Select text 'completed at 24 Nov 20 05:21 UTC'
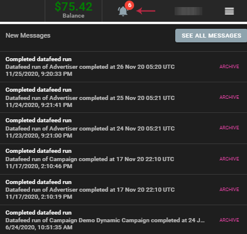The height and width of the screenshot is (234, 247). pyautogui.click(x=127, y=129)
